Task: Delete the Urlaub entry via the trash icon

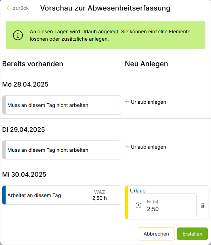Action: [202, 205]
